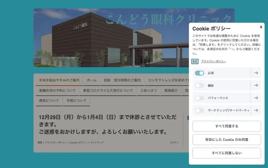Open the 手術について nav tab
Viewport: 268px width, 168px height.
pos(76,101)
